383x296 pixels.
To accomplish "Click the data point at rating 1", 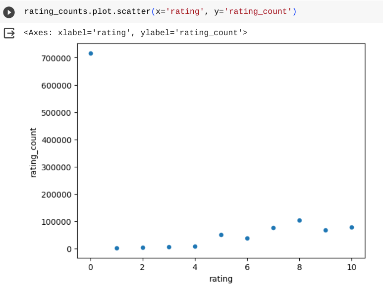I will point(117,248).
